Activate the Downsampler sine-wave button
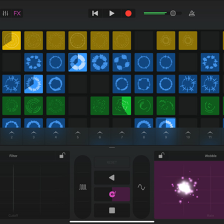Image resolution: width=224 pixels, height=224 pixels. coord(141,187)
